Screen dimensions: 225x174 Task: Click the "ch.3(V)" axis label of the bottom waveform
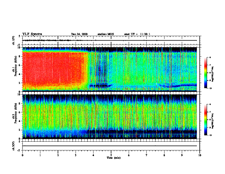tap(14, 146)
